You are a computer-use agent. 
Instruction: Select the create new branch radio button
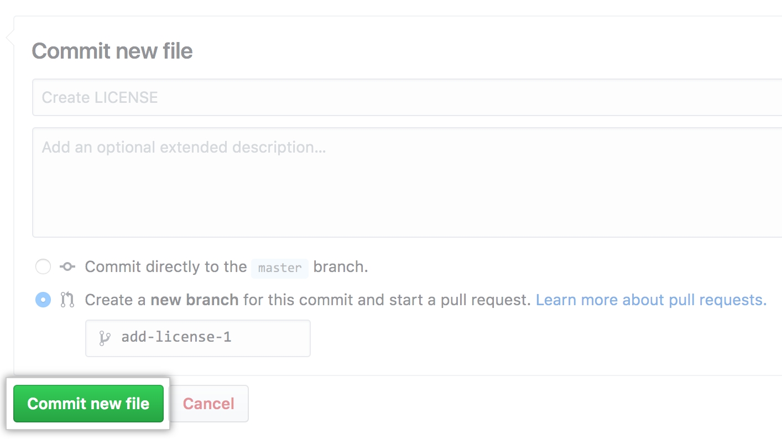(x=43, y=300)
